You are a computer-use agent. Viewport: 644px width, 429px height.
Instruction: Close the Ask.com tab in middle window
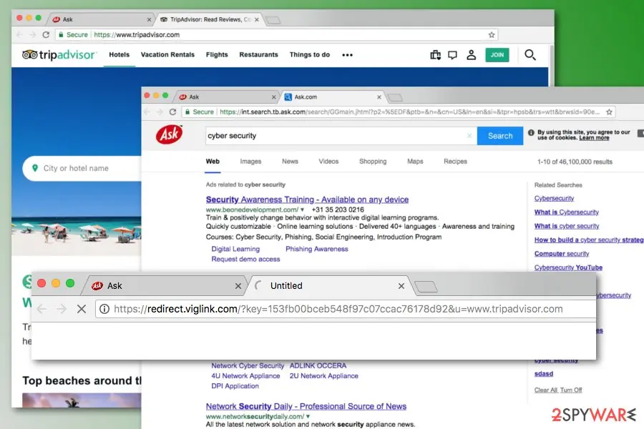(x=379, y=97)
